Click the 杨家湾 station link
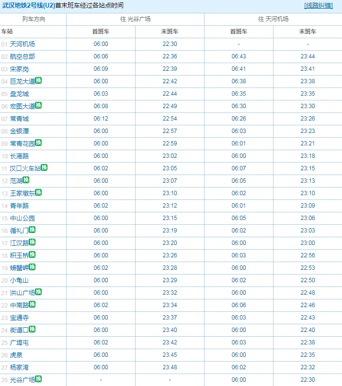Viewport: 342px width, 386px height. click(x=20, y=367)
